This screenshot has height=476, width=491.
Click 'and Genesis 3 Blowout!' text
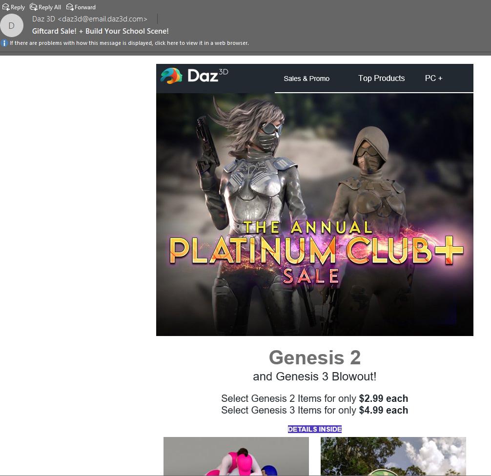[x=315, y=377]
